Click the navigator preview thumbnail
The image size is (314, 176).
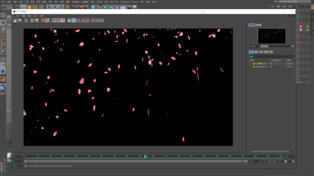tap(271, 36)
